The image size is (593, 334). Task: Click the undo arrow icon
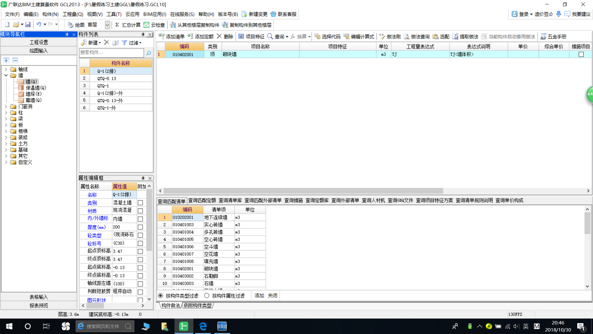click(x=39, y=25)
